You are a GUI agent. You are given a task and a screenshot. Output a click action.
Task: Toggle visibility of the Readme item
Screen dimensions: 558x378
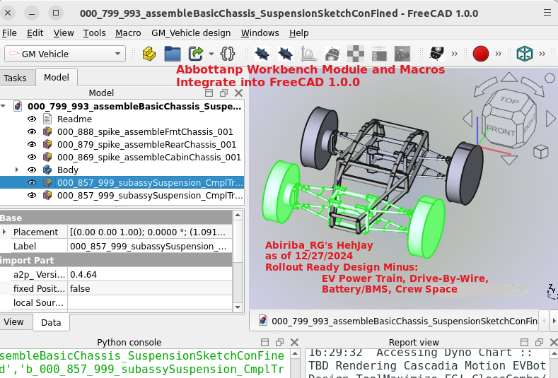coord(32,119)
